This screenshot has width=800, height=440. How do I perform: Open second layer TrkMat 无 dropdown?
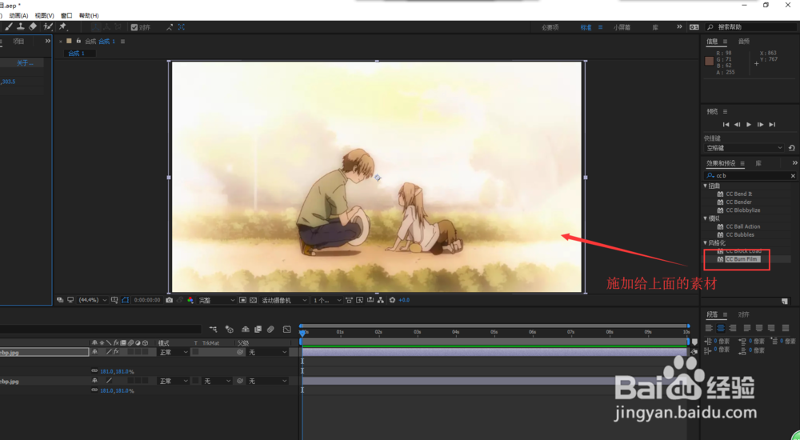(216, 381)
